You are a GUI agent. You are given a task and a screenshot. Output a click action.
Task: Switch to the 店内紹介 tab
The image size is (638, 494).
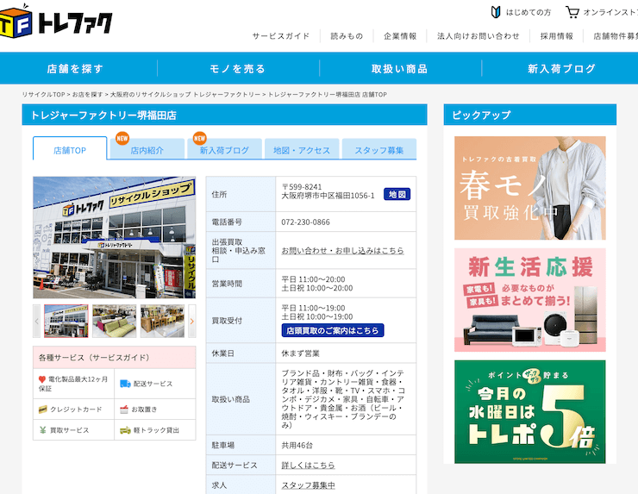(147, 149)
